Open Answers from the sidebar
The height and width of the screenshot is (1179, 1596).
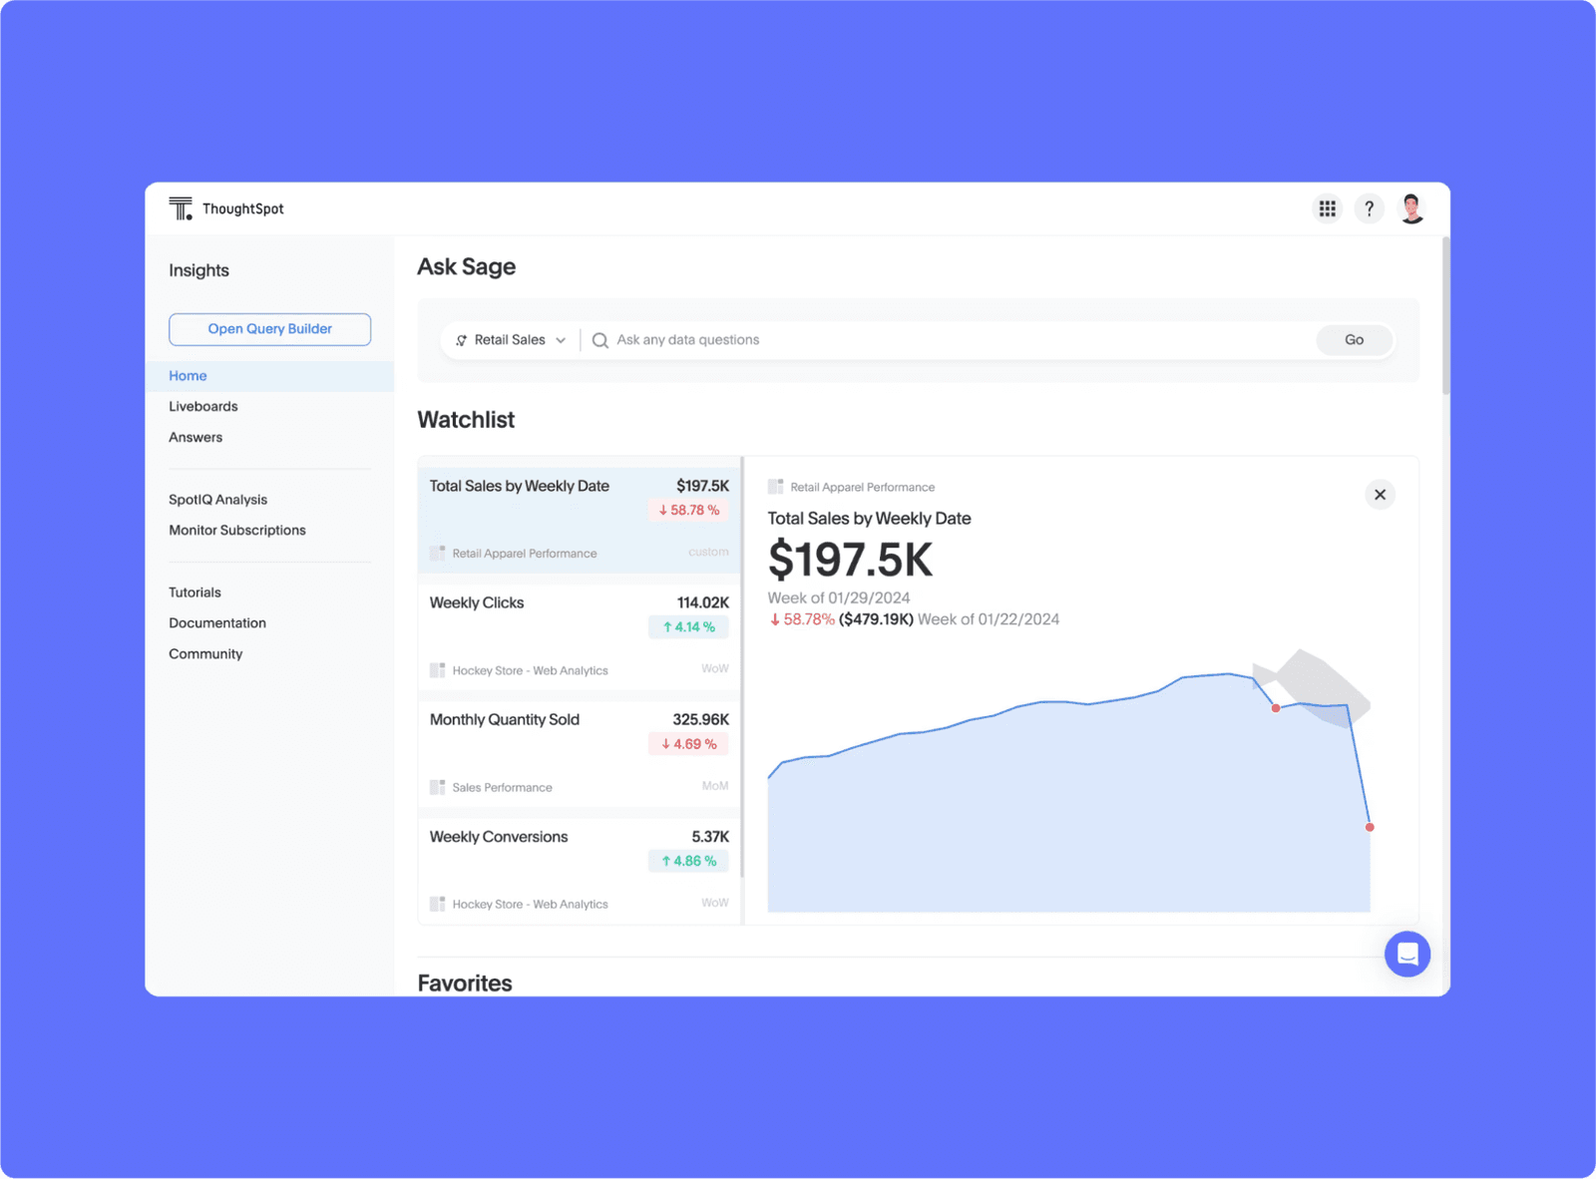click(x=196, y=437)
